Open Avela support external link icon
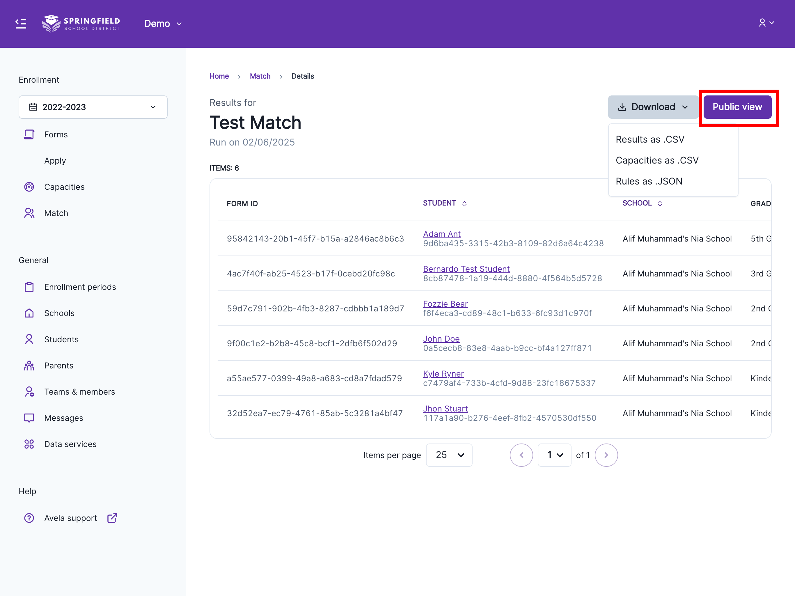The height and width of the screenshot is (596, 795). click(x=112, y=518)
